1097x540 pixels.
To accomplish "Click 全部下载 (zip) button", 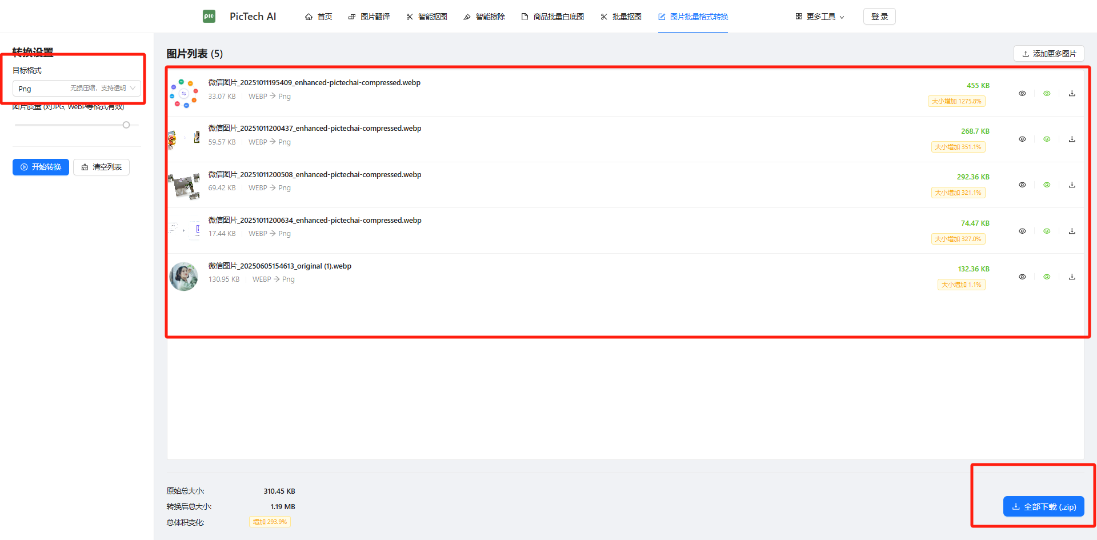I will (x=1043, y=507).
